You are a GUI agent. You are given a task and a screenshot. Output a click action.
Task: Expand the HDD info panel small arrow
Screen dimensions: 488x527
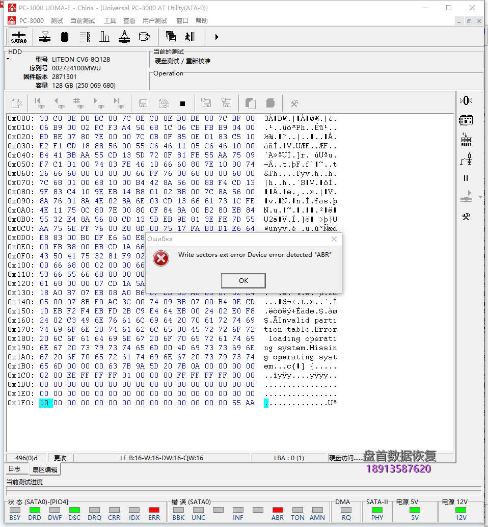pyautogui.click(x=8, y=59)
